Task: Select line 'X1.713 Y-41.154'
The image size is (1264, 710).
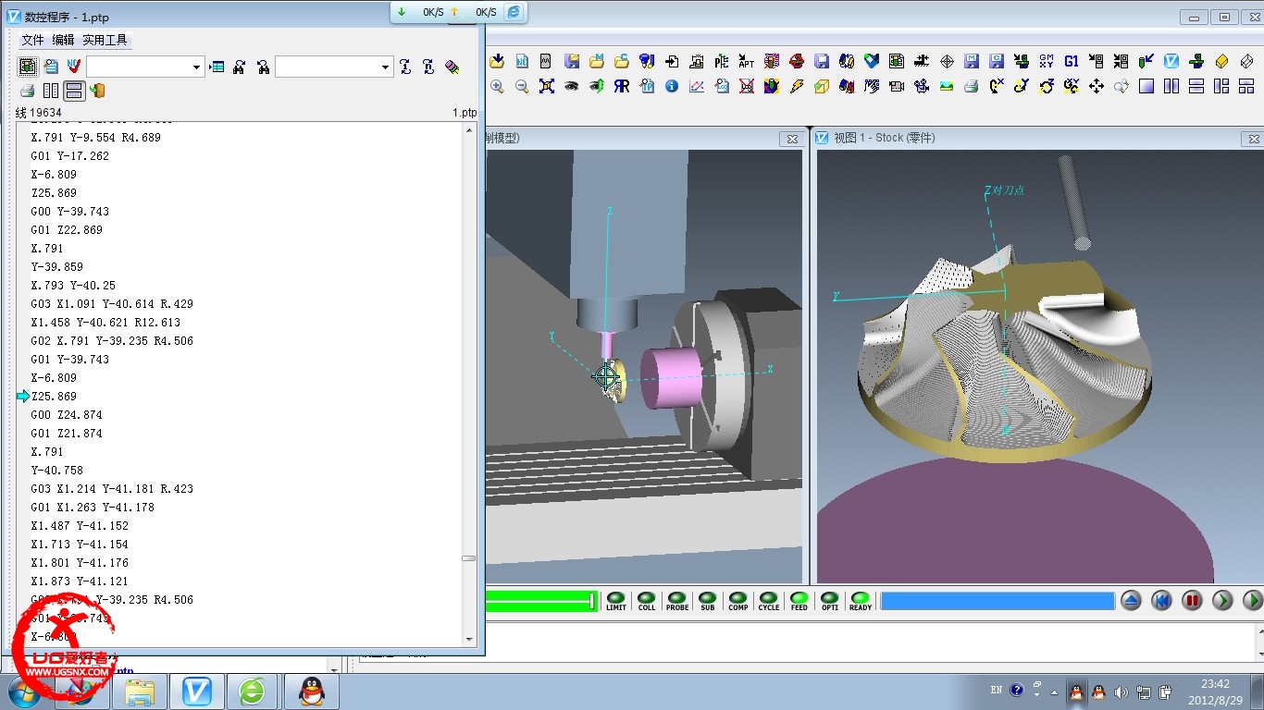Action: pyautogui.click(x=80, y=544)
